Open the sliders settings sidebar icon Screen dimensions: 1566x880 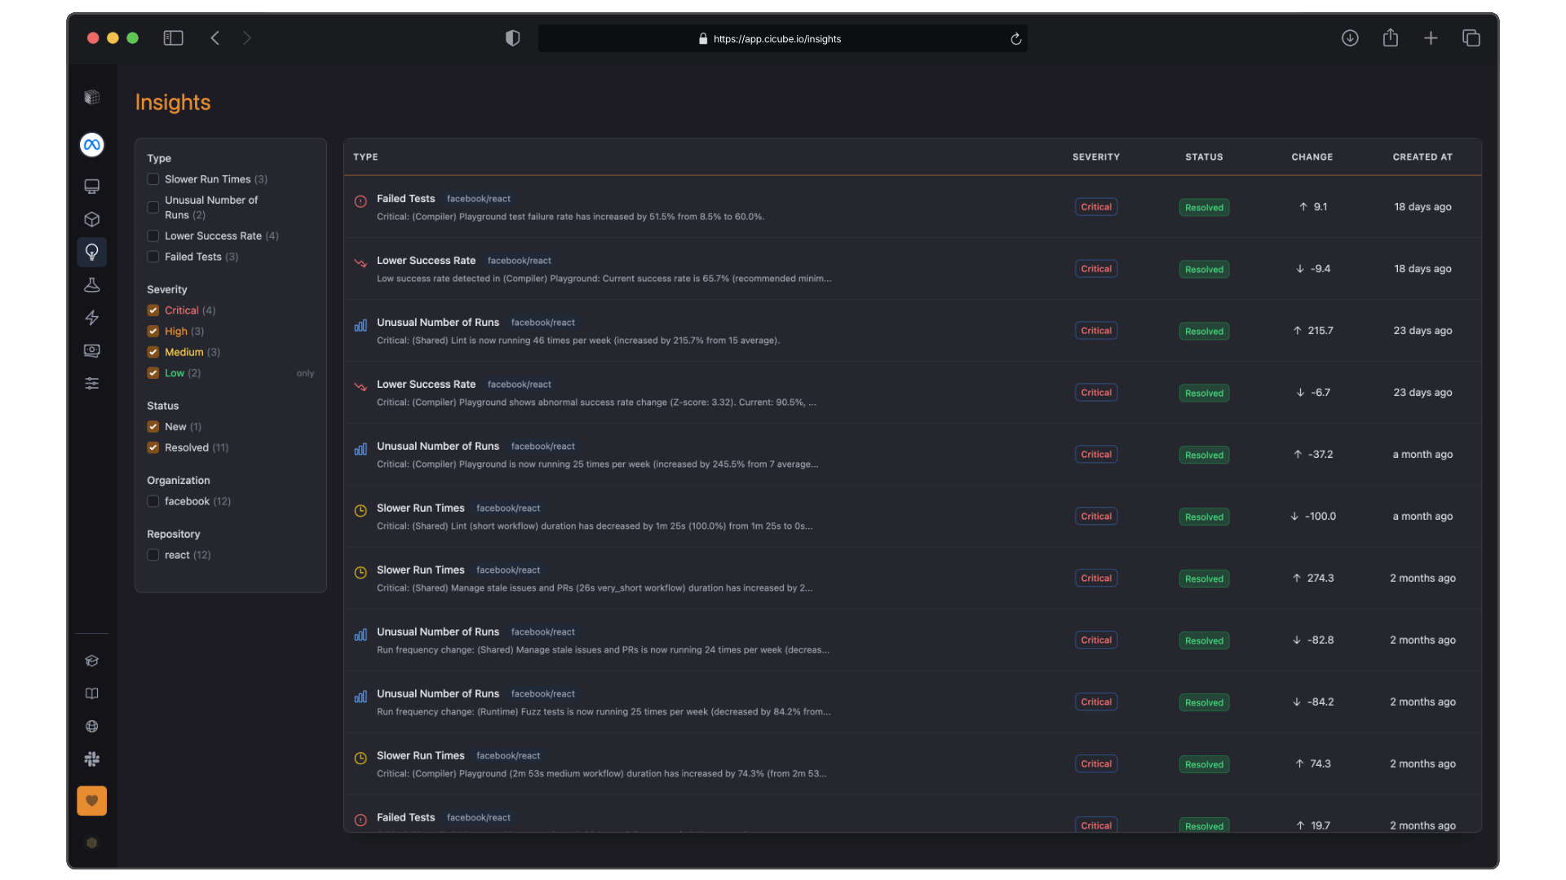pyautogui.click(x=92, y=383)
